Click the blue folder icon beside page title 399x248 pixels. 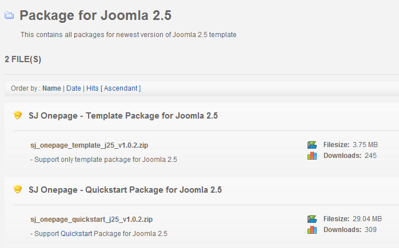point(9,15)
